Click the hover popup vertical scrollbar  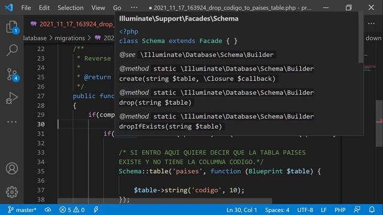click(x=361, y=38)
